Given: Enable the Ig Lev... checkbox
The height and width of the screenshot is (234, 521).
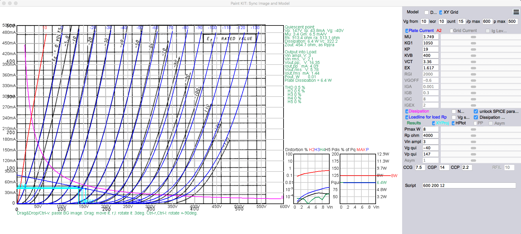Looking at the screenshot, I should [x=488, y=31].
